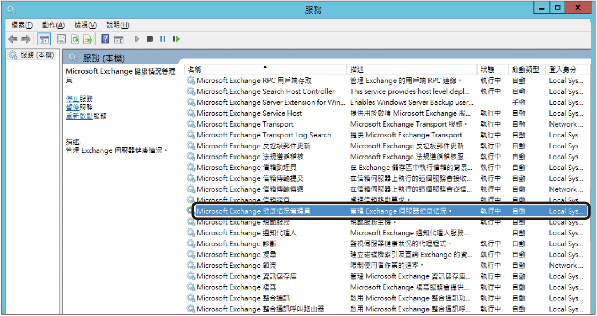Click gear icon beside Microsoft Exchange Service Host
This screenshot has width=597, height=316.
[191, 113]
